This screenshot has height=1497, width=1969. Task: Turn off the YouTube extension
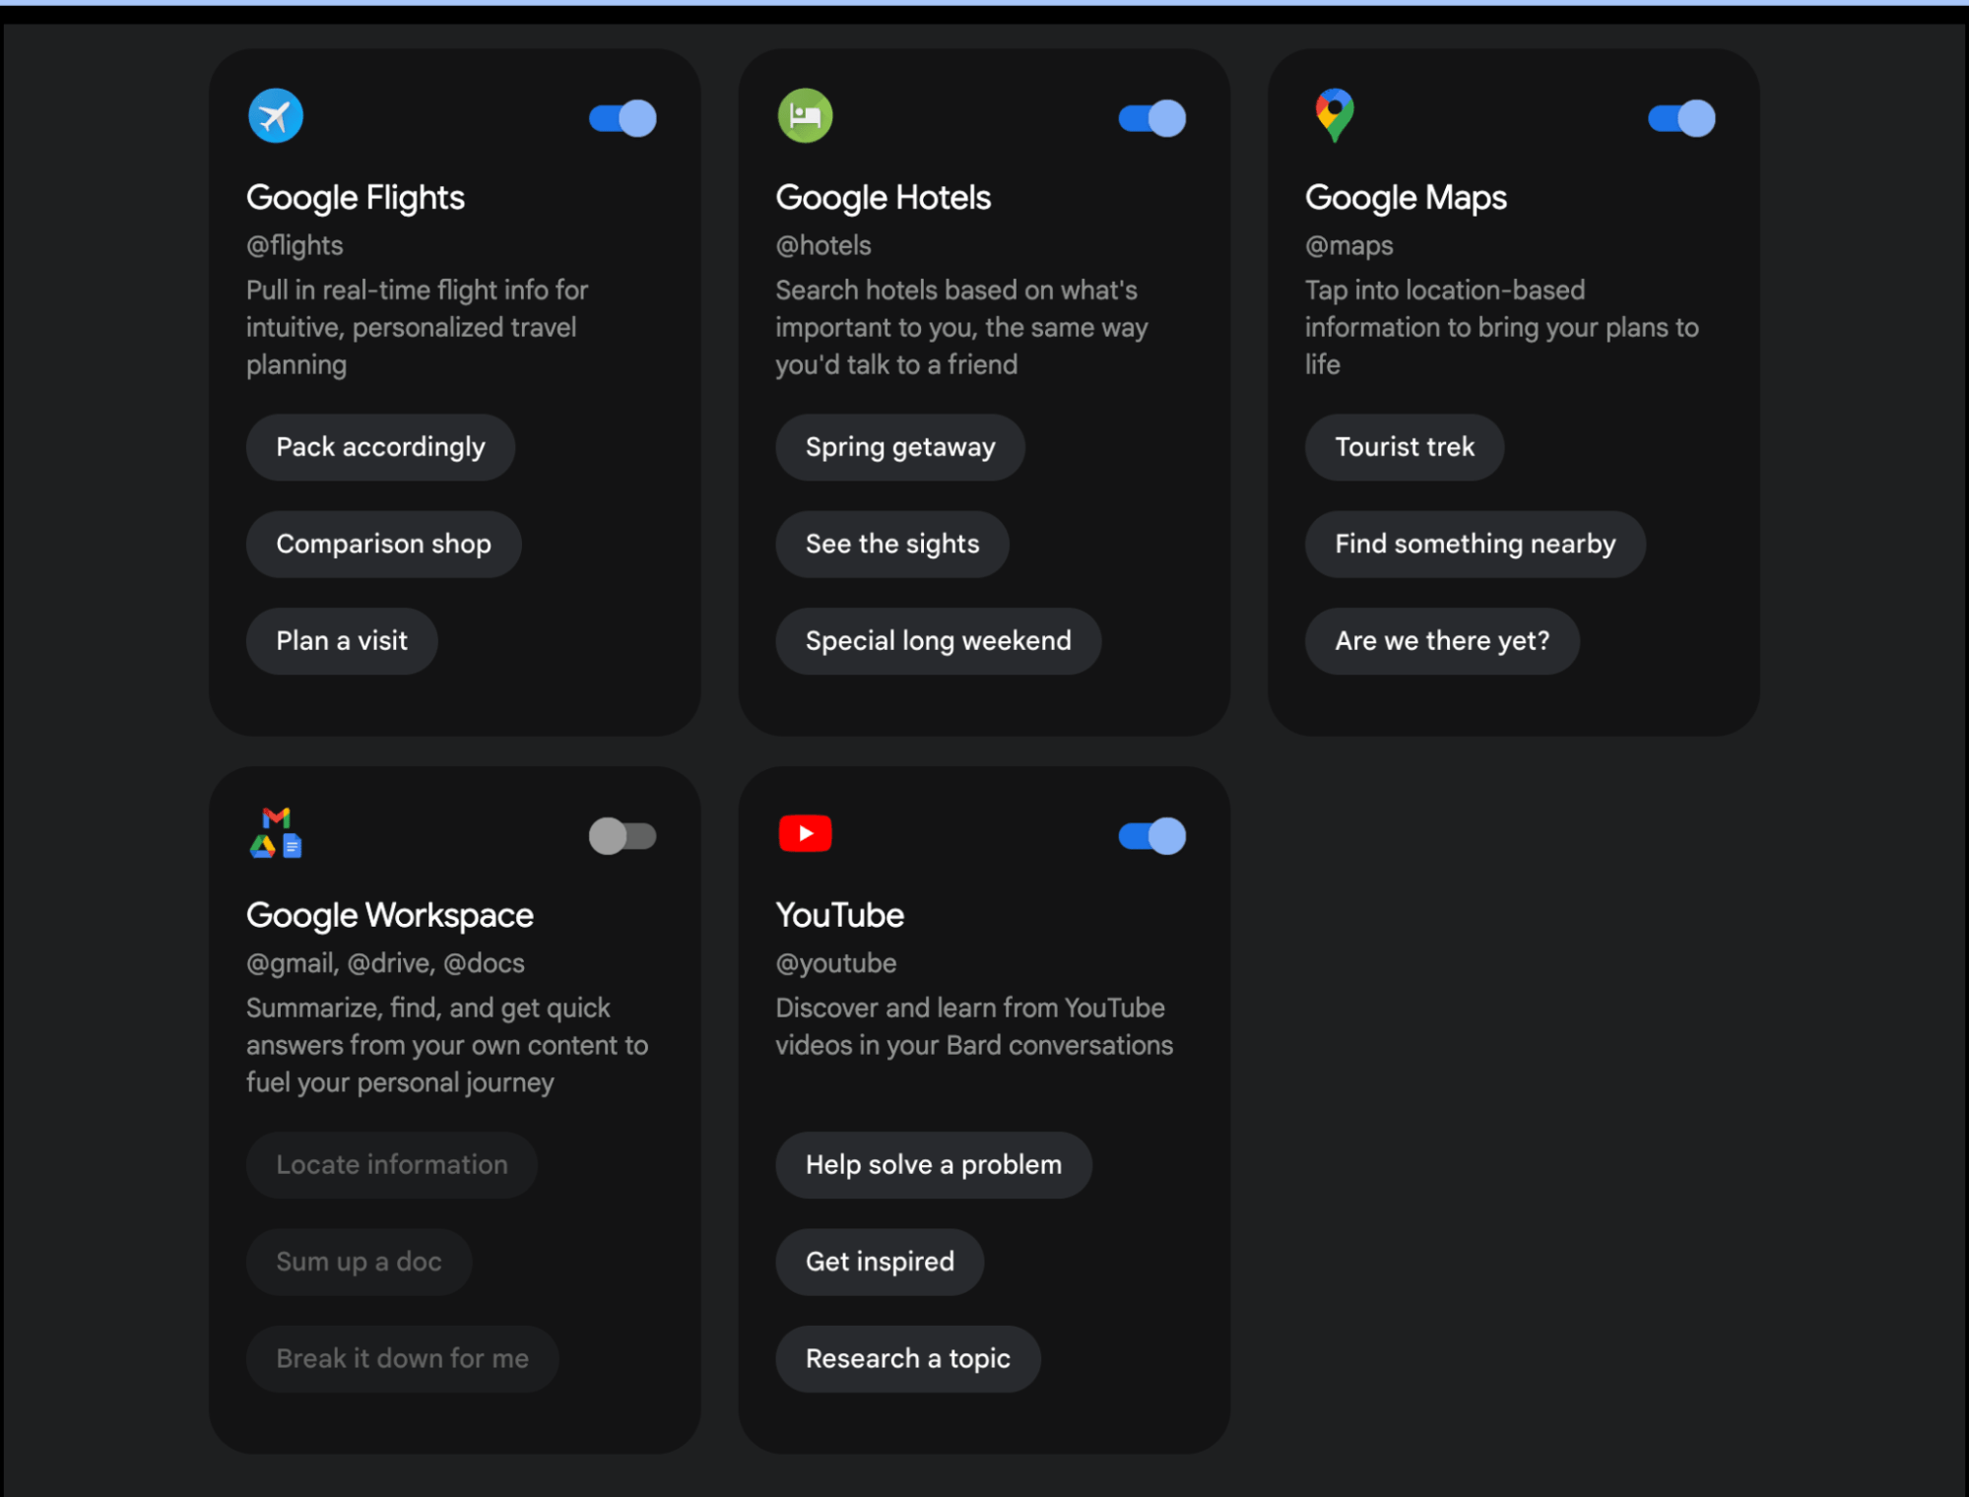coord(1151,836)
